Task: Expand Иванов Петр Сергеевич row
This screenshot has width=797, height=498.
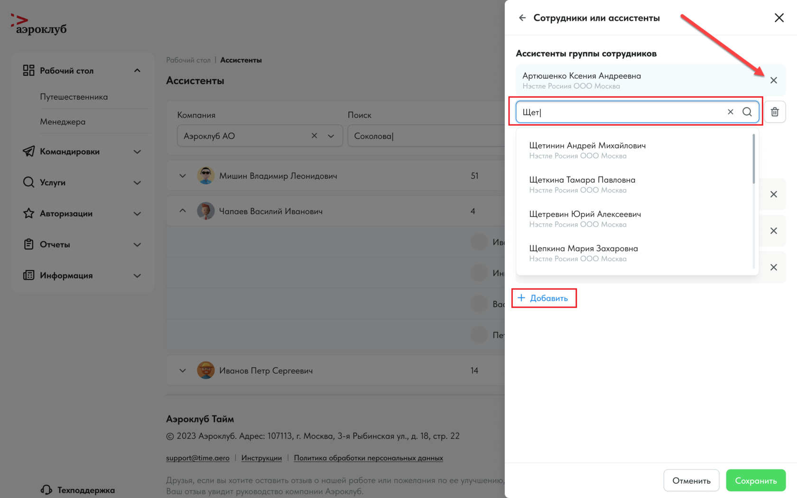Action: click(183, 370)
